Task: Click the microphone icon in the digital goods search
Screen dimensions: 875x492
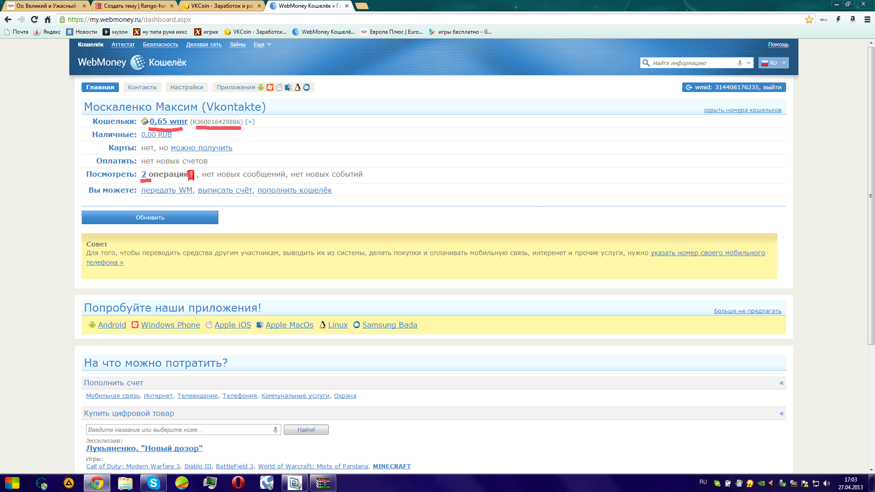Action: [275, 430]
